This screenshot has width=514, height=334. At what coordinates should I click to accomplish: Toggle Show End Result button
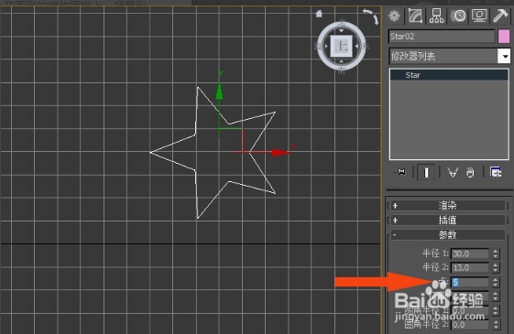[x=426, y=172]
